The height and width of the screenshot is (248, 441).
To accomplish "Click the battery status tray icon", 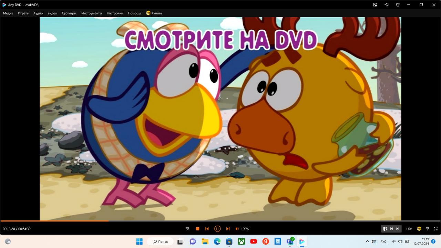I will coord(407,241).
